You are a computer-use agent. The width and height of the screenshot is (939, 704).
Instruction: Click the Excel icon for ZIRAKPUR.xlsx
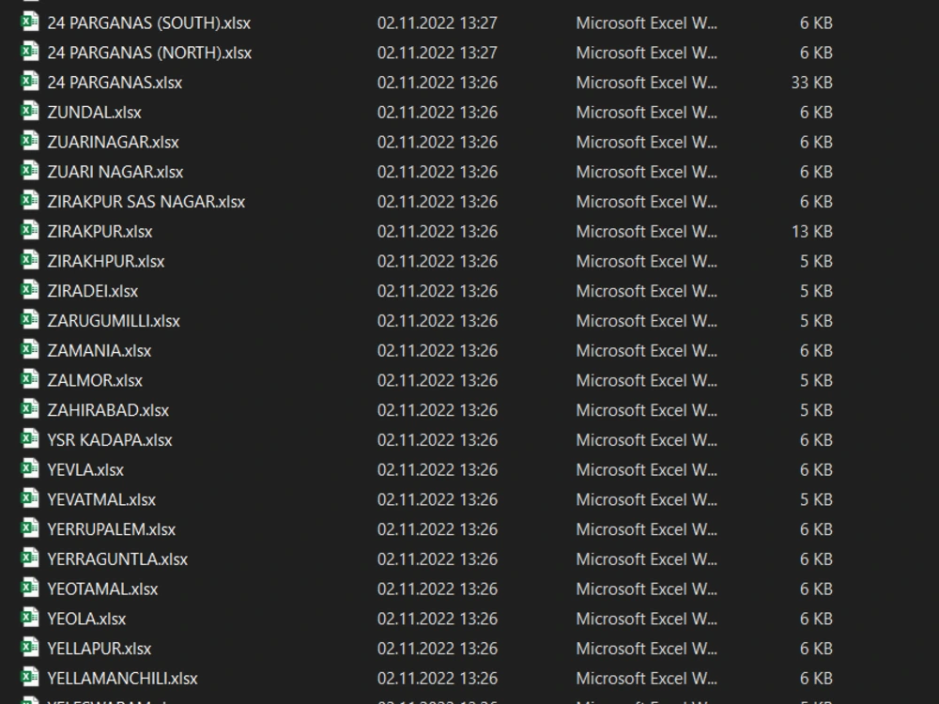pyautogui.click(x=29, y=231)
